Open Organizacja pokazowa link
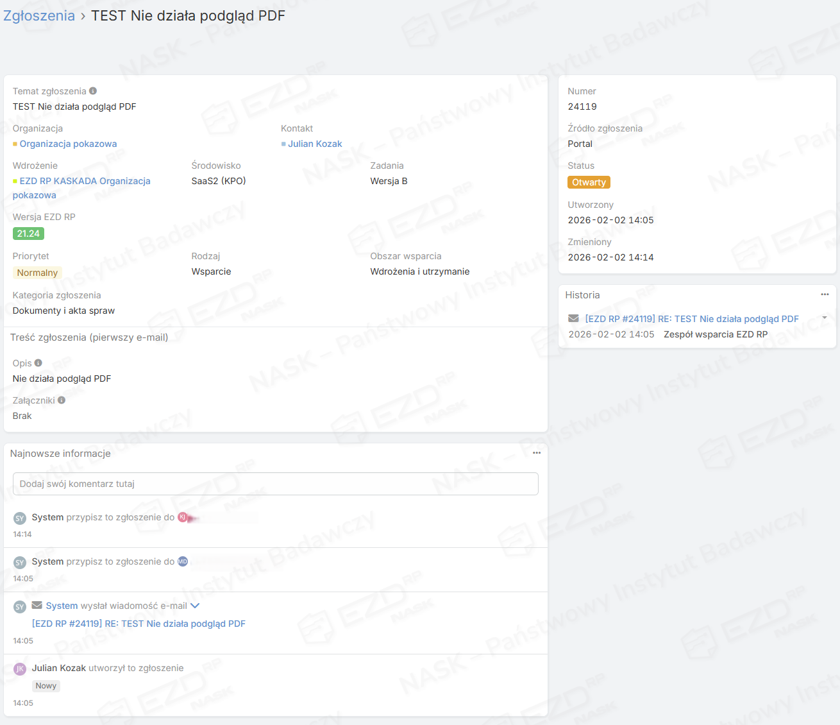This screenshot has height=725, width=840. coord(68,144)
